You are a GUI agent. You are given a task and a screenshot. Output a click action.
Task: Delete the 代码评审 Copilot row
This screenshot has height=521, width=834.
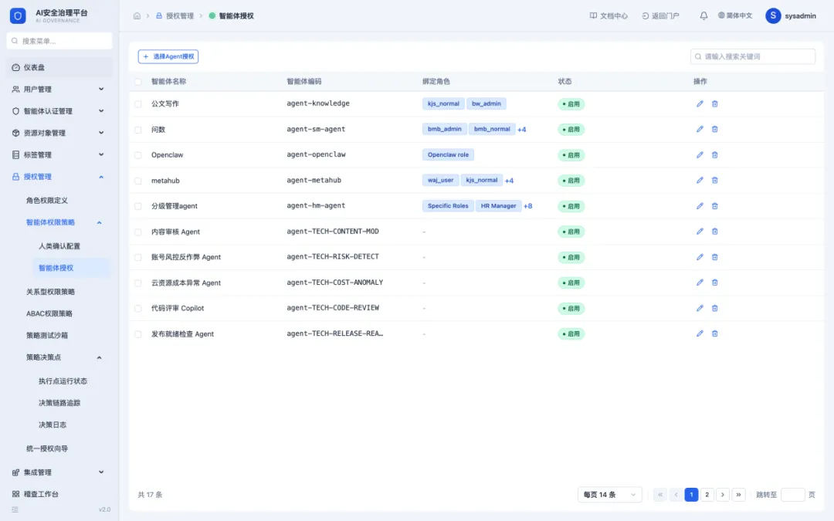[714, 308]
